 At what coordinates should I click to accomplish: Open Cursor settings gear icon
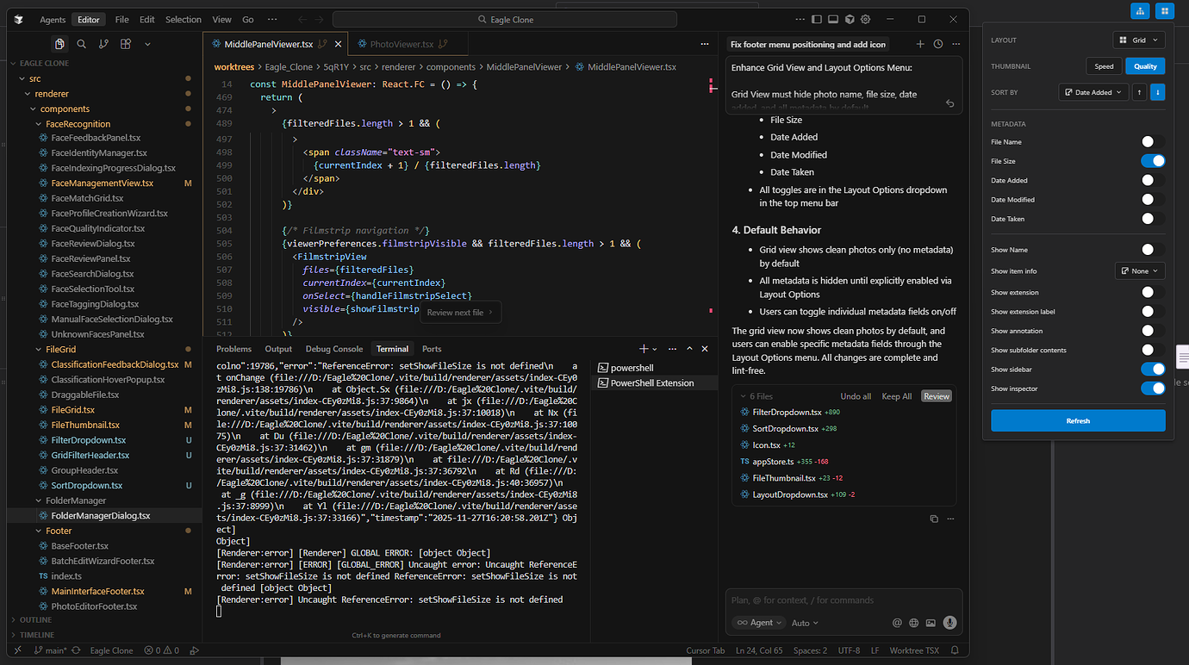(x=865, y=19)
